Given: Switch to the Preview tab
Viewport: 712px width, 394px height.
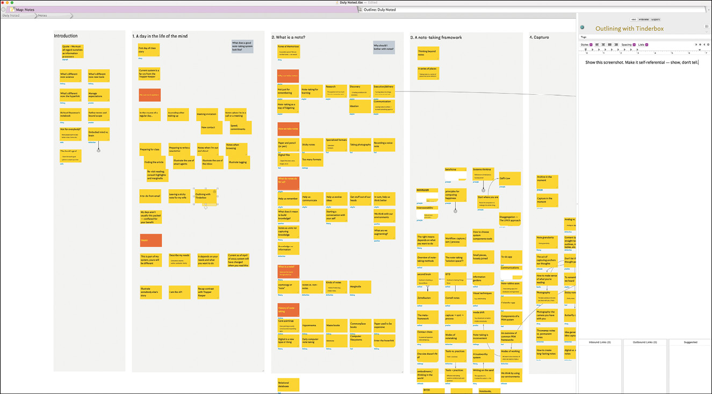Looking at the screenshot, I should pyautogui.click(x=644, y=19).
